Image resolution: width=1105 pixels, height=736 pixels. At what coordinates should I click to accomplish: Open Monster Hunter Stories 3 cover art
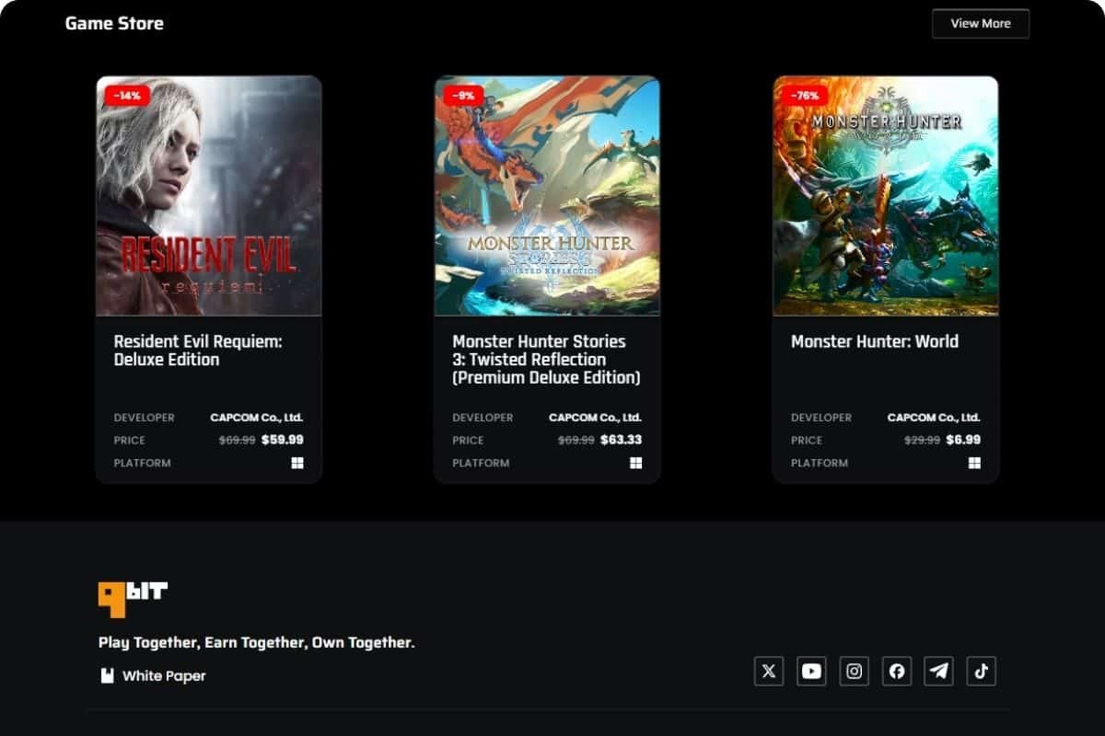click(x=547, y=195)
